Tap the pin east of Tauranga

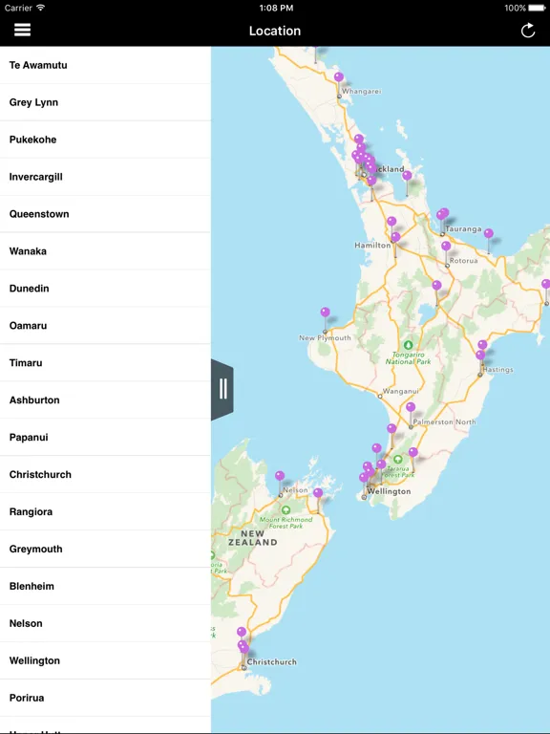489,233
